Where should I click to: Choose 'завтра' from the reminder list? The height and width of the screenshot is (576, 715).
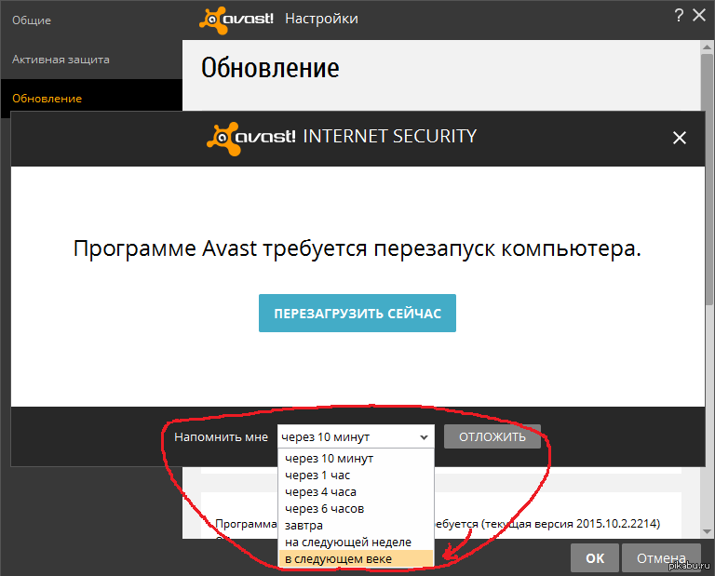[304, 526]
